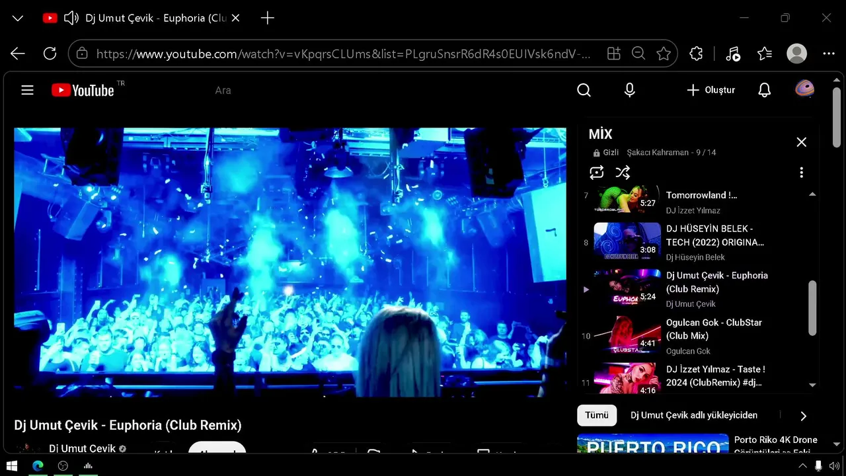Viewport: 846px width, 476px height.
Task: Click the YouTube URL in address bar
Action: point(344,54)
